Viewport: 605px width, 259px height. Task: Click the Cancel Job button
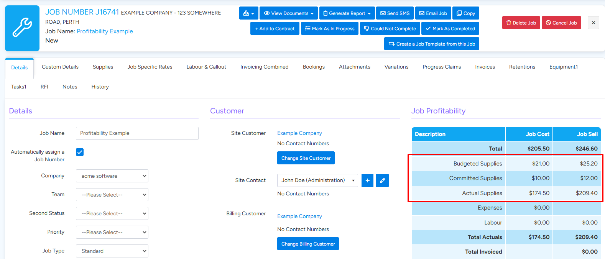(x=561, y=23)
